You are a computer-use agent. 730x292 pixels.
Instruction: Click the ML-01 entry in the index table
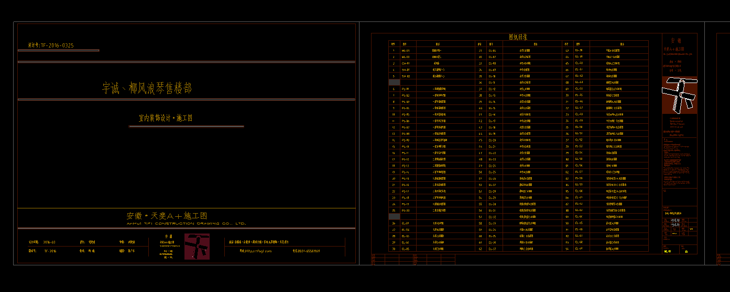[405, 51]
